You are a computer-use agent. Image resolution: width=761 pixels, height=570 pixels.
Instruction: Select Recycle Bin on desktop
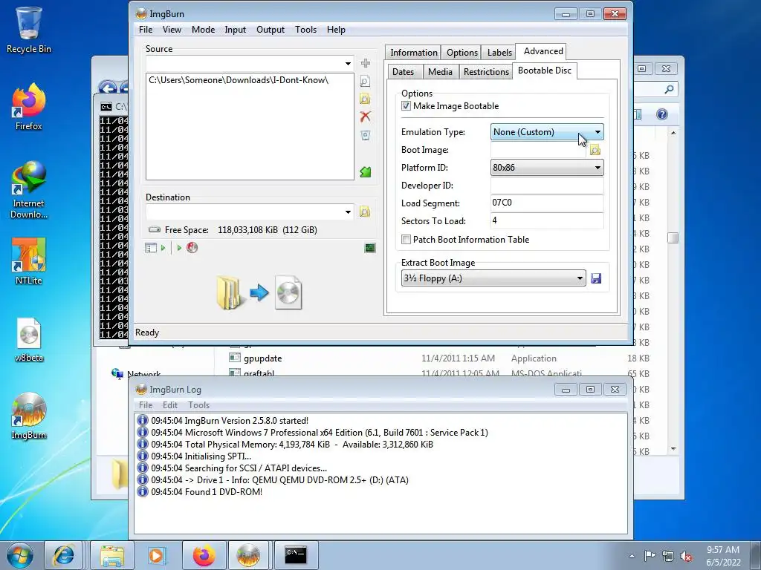point(29,30)
